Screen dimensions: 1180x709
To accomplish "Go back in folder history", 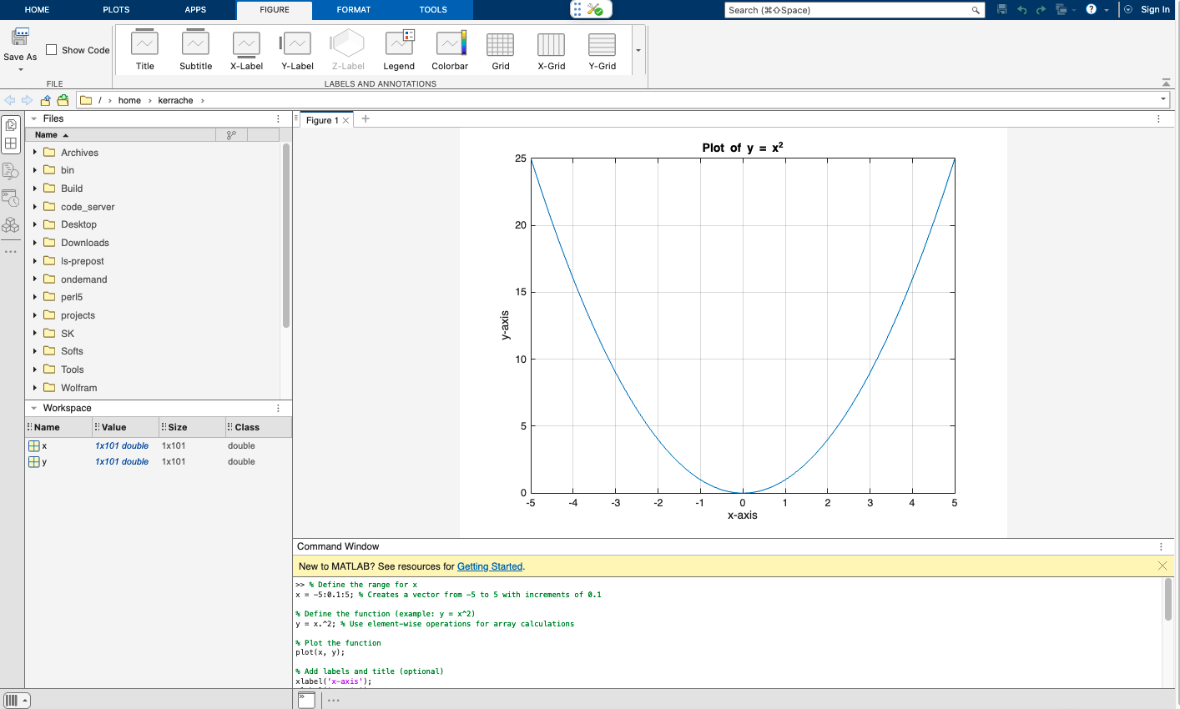I will tap(10, 100).
